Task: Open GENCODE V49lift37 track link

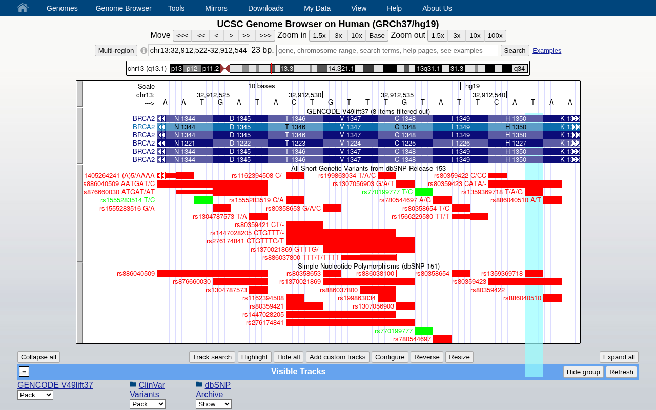Action: click(x=55, y=385)
